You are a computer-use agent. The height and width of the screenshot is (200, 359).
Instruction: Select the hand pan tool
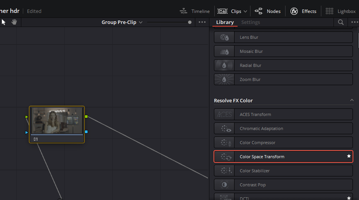pos(14,22)
